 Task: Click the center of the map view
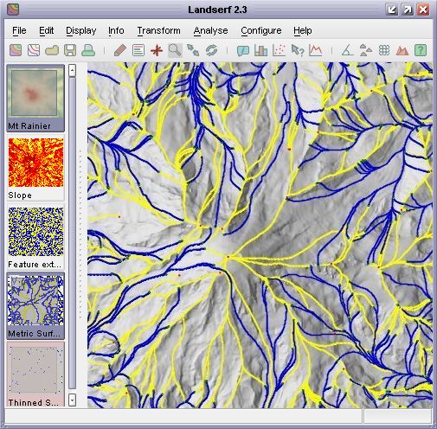tap(260, 235)
